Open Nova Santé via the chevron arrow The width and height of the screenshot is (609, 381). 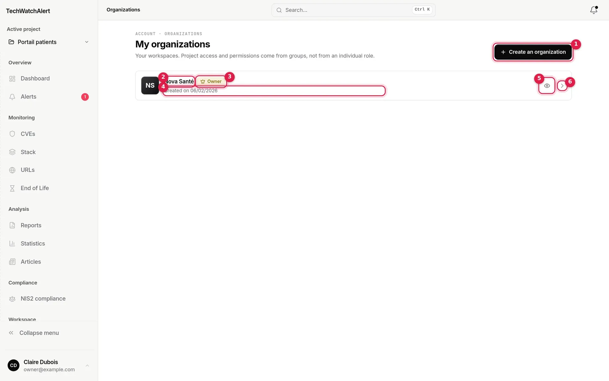562,86
